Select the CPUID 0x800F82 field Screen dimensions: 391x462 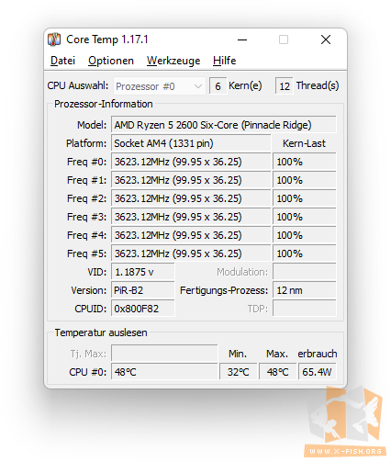143,309
